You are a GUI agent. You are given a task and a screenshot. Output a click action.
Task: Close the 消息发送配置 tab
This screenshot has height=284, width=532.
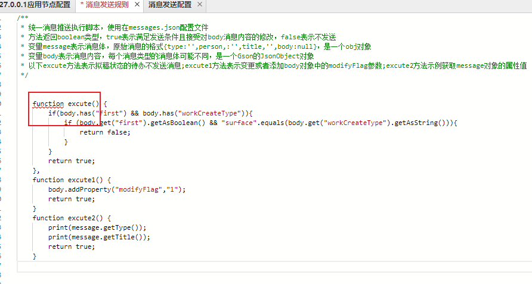tap(199, 5)
